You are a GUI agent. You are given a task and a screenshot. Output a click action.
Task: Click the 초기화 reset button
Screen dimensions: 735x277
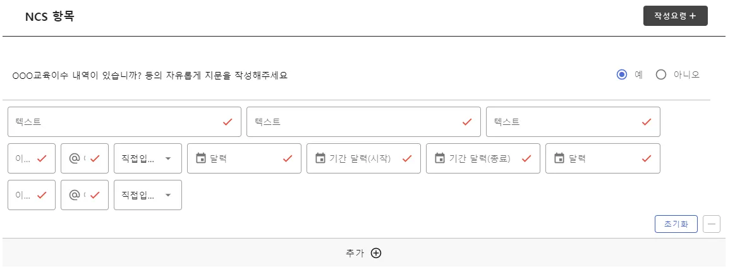pyautogui.click(x=676, y=223)
